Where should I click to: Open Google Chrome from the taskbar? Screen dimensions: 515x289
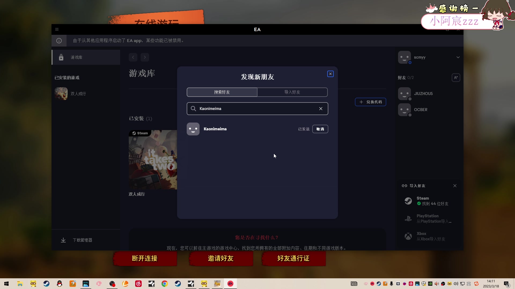point(165,284)
